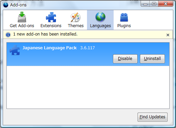Switch to the Extensions pane
Screen dimensions: 176x128
click(51, 20)
